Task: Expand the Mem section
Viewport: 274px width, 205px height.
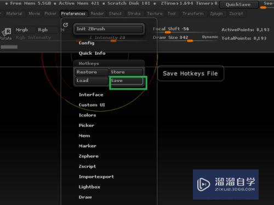Action: point(84,136)
